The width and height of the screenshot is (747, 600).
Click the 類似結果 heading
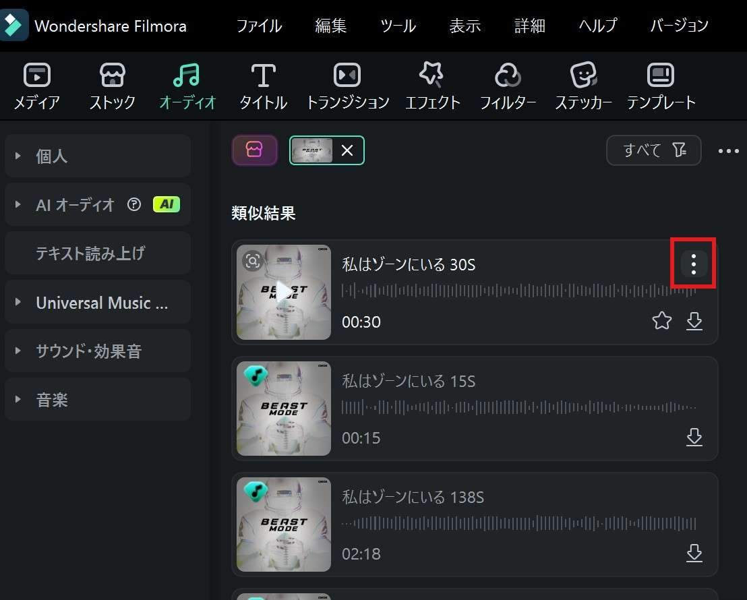[x=264, y=213]
